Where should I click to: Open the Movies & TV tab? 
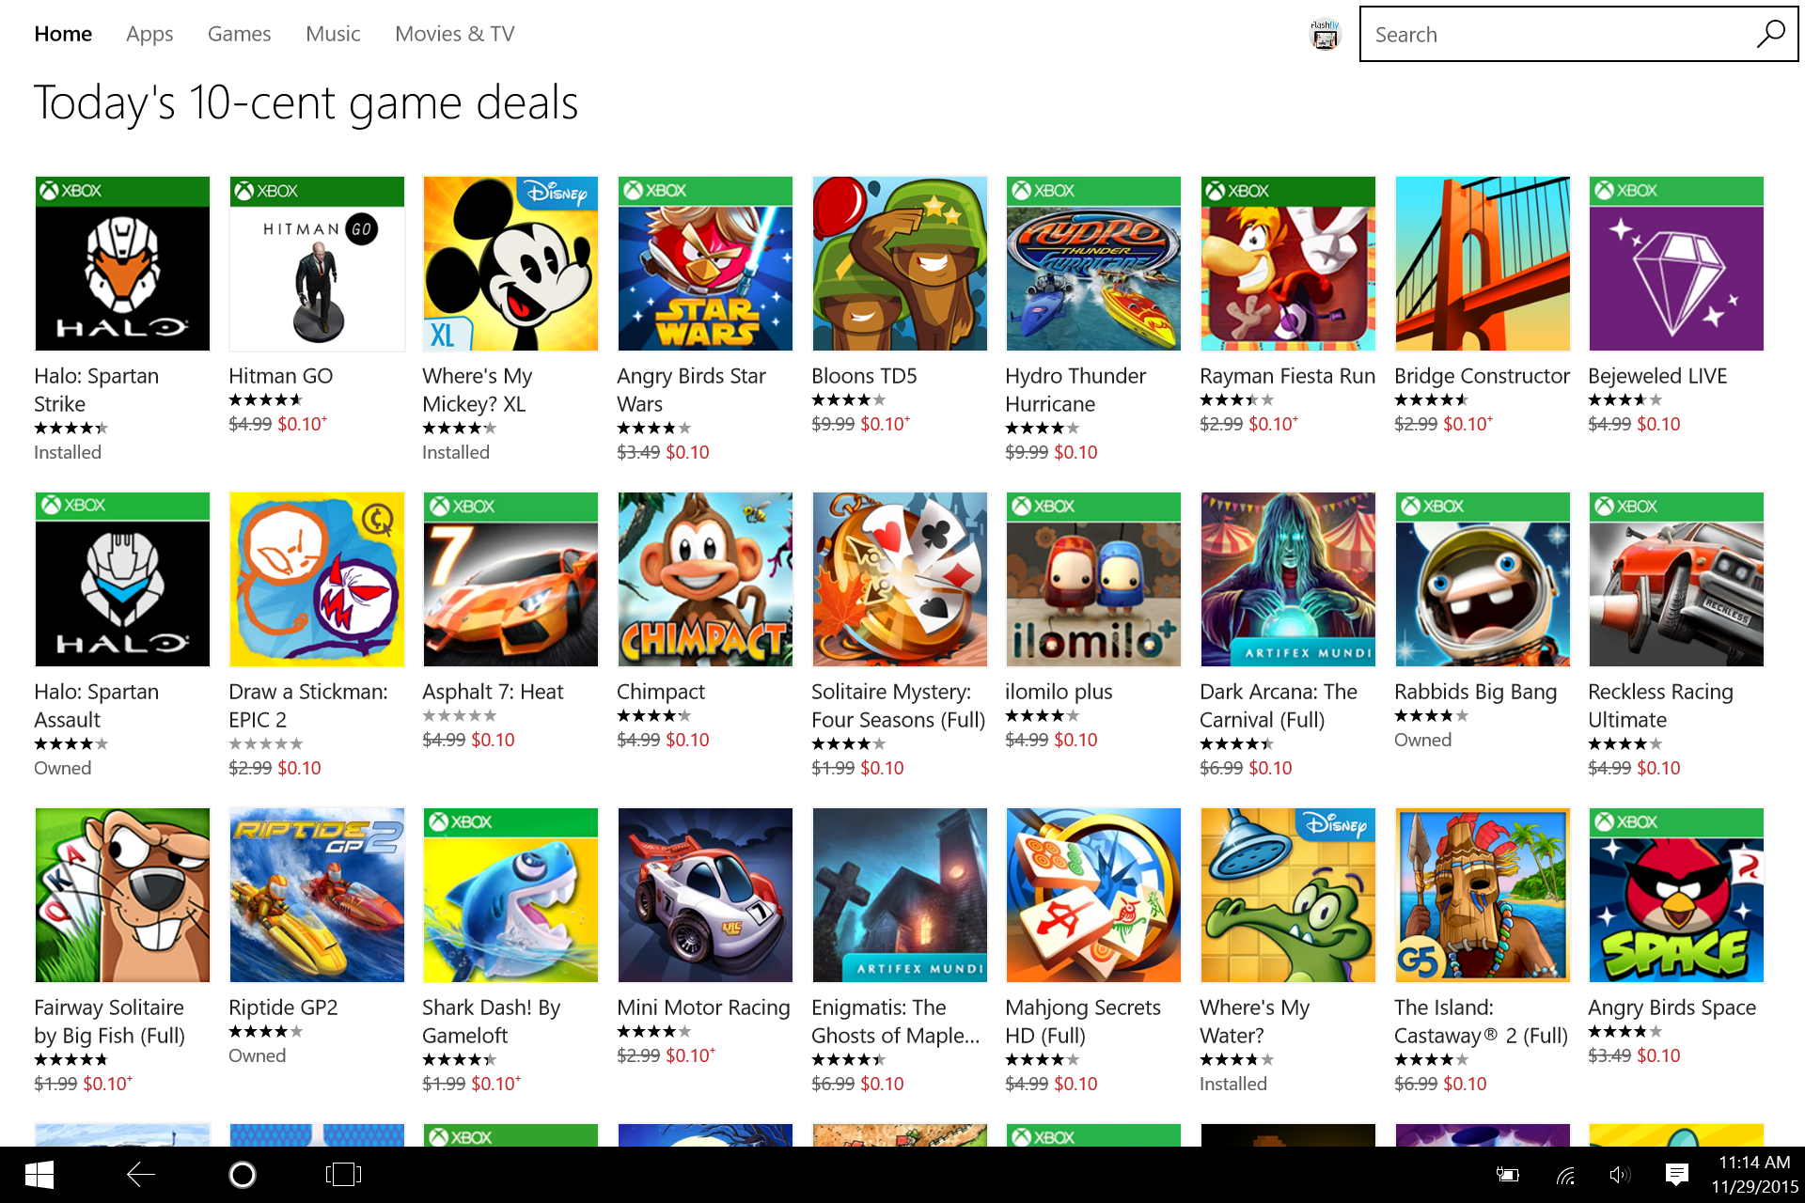pyautogui.click(x=454, y=34)
